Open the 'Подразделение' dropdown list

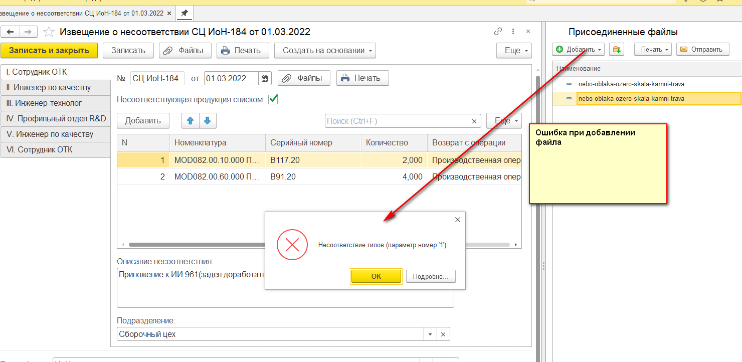point(430,334)
